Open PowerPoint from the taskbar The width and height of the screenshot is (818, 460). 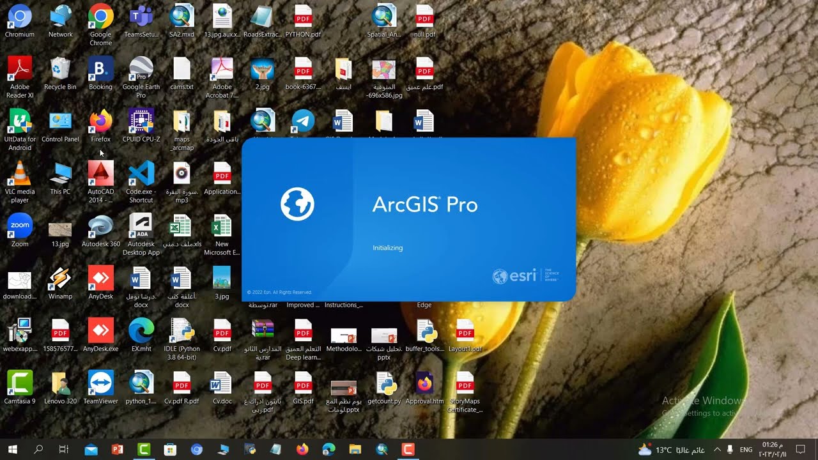click(x=117, y=450)
